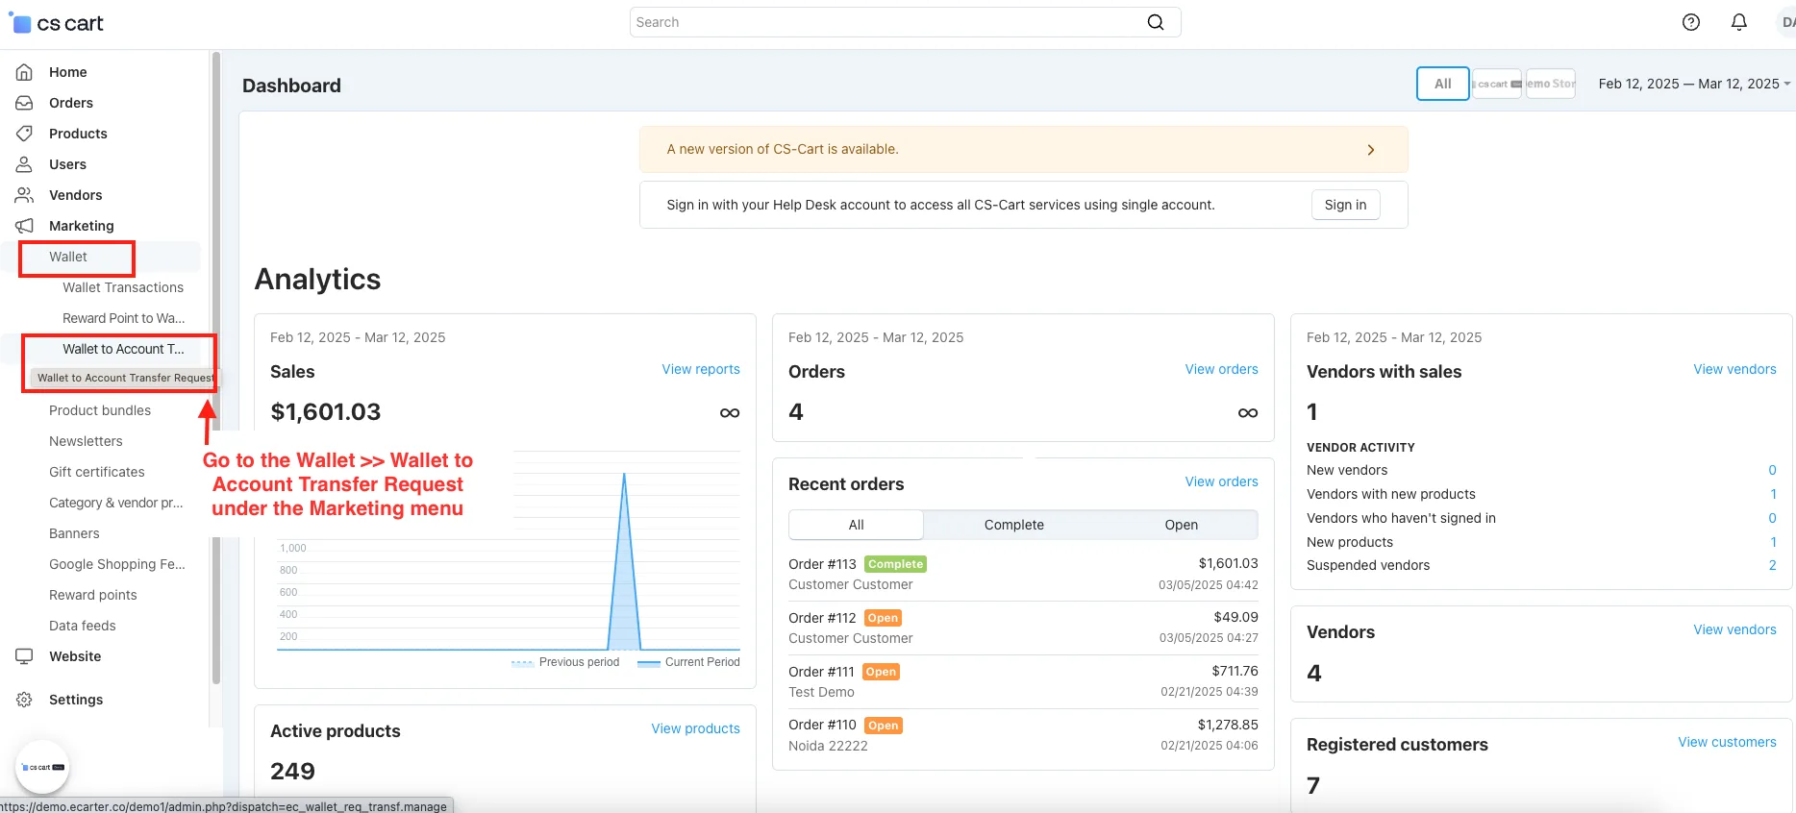The width and height of the screenshot is (1796, 813).
Task: Click the Home sidebar icon
Action: (x=25, y=72)
